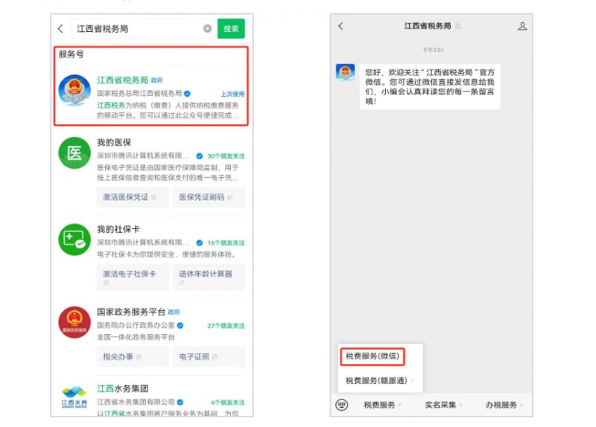
Task: Open the 办税服务 bottom menu tab
Action: point(502,405)
